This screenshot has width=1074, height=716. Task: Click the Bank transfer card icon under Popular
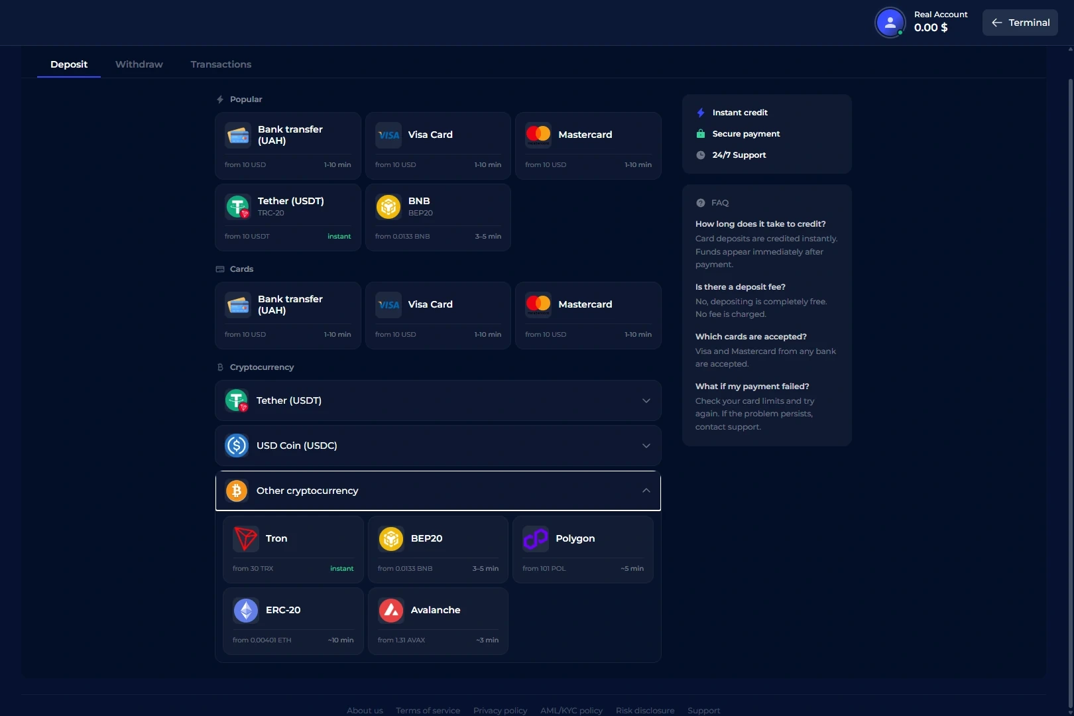[x=238, y=135]
